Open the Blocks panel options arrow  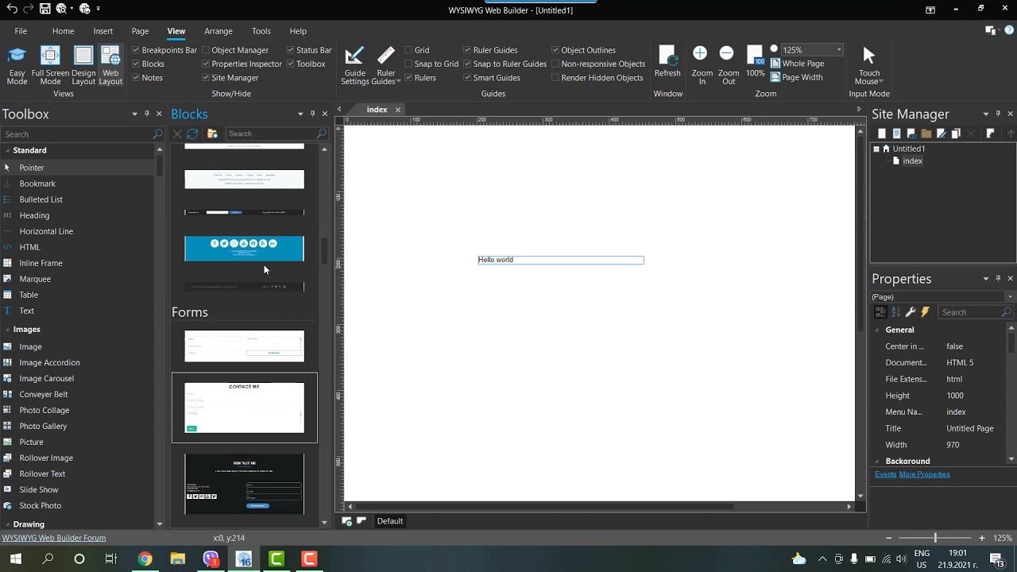coord(300,114)
